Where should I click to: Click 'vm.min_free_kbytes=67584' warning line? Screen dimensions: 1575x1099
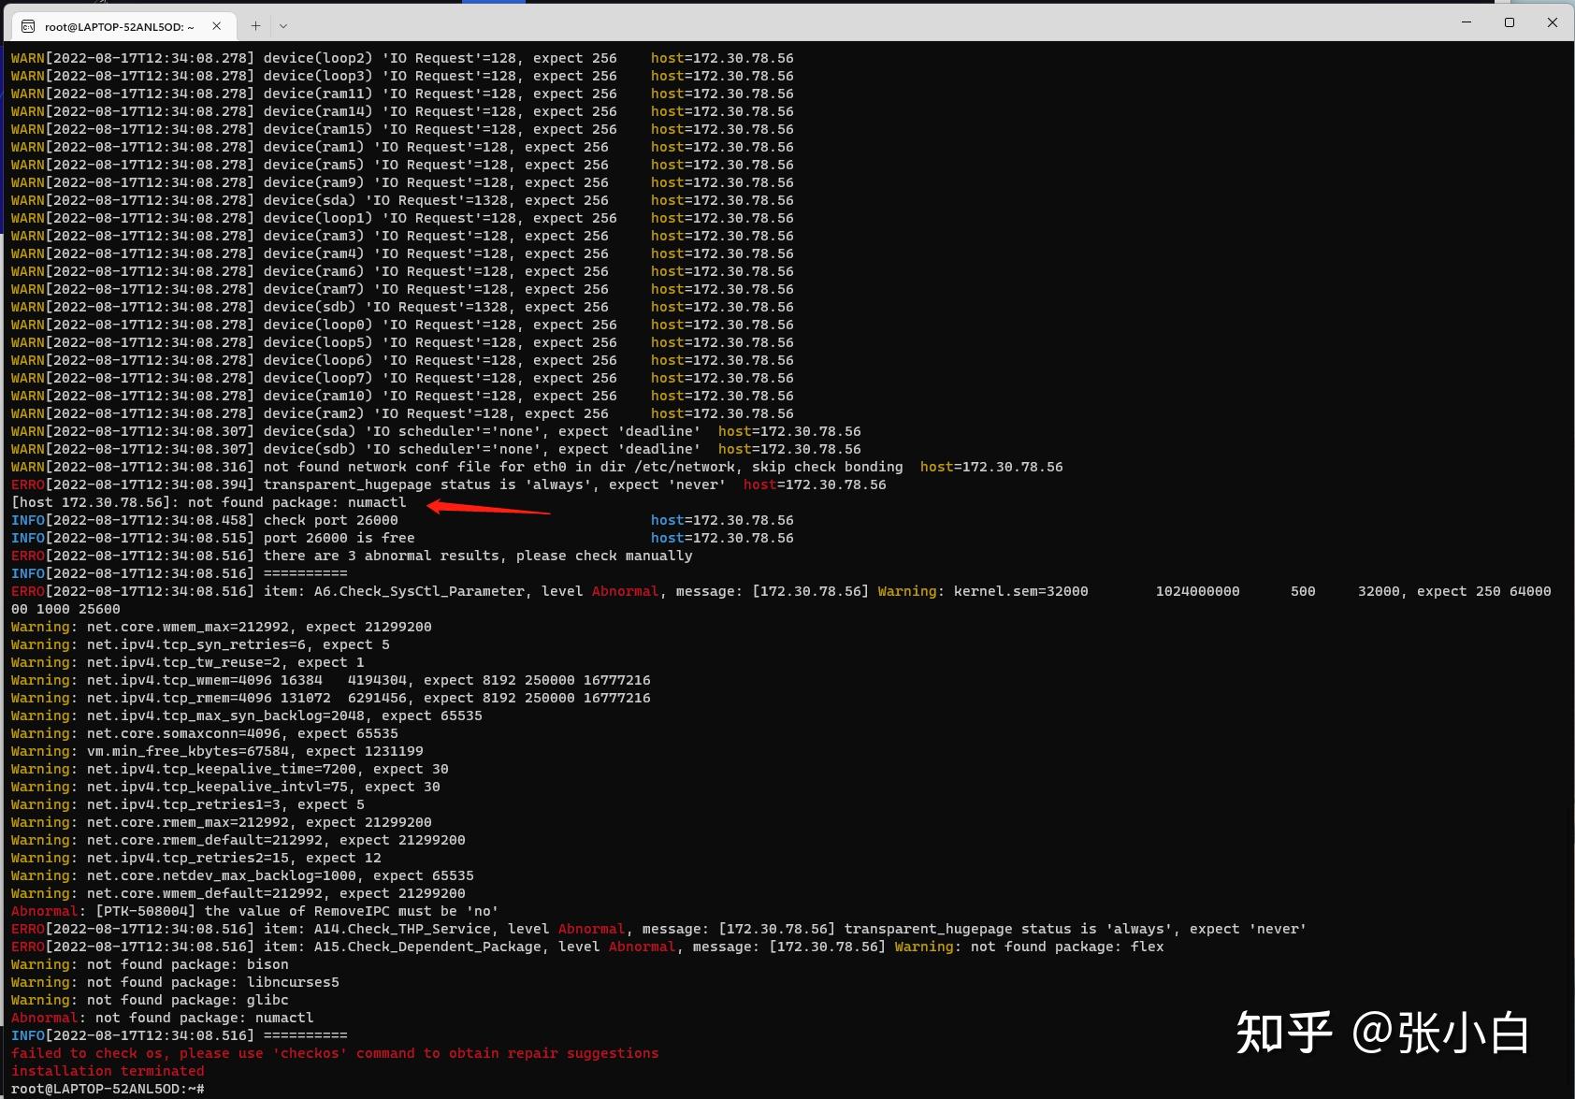click(217, 751)
